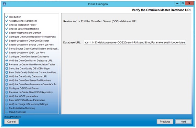Select the Pre-Installation Summary step
This screenshot has width=196, height=128.
22,108
